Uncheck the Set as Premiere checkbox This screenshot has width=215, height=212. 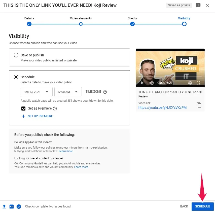[x=24, y=109]
